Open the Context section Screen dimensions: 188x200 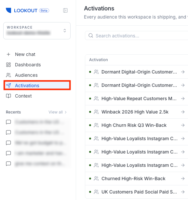click(23, 96)
